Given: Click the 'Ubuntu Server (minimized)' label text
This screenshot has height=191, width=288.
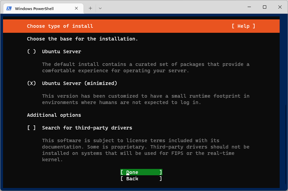Looking at the screenshot, I should 80,83.
